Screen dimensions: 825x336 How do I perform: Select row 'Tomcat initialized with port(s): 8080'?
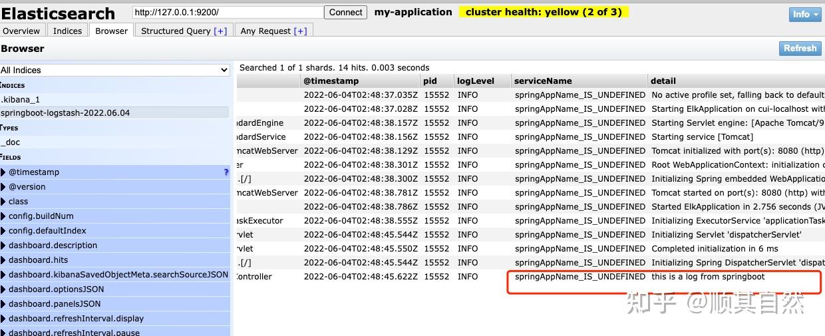coord(530,150)
